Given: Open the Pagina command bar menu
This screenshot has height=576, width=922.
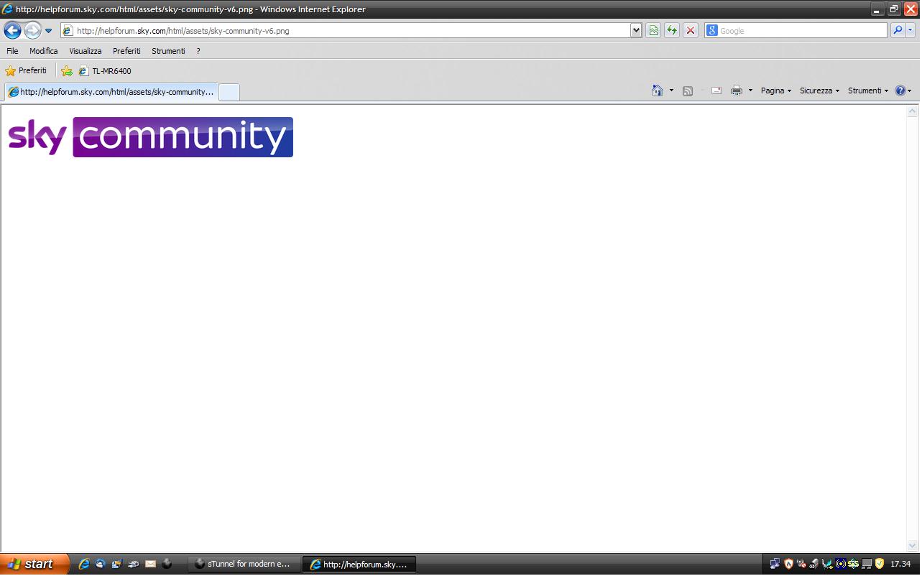Looking at the screenshot, I should [776, 90].
